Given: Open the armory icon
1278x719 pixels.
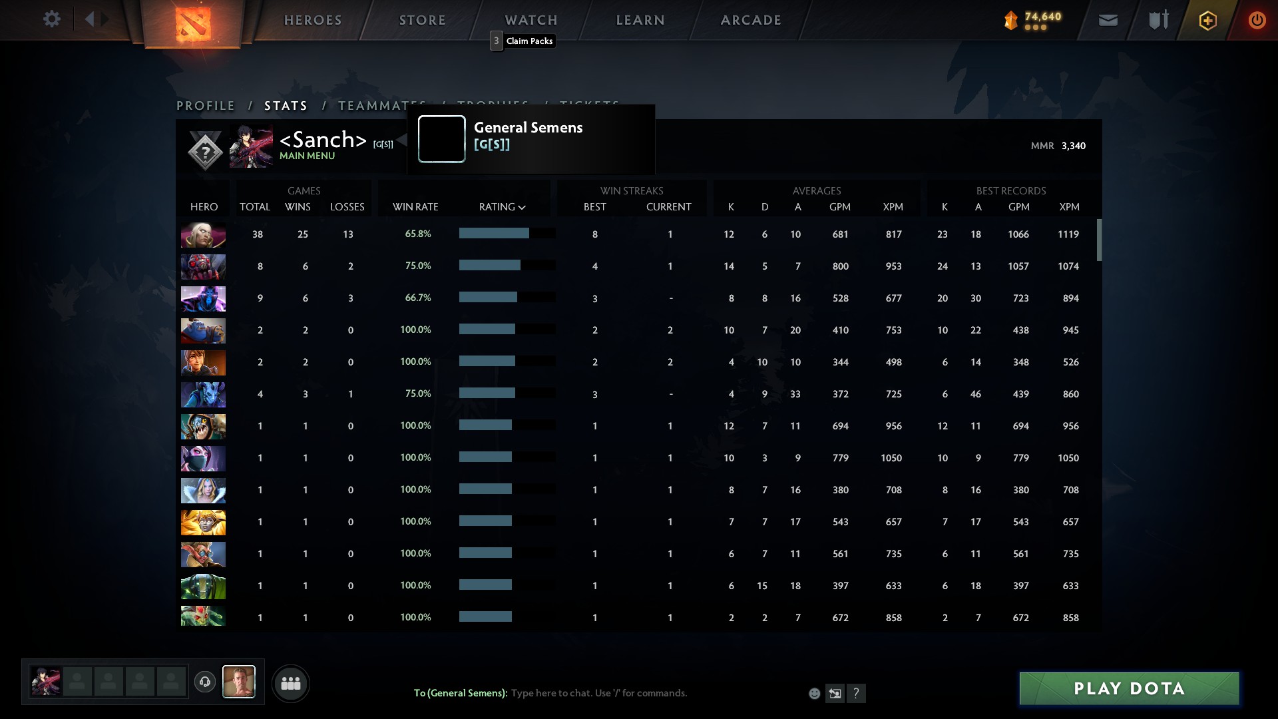Looking at the screenshot, I should 1159,20.
